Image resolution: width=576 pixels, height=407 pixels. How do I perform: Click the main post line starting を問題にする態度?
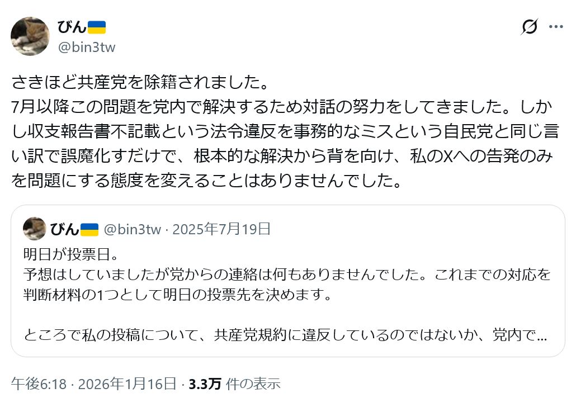click(x=207, y=182)
